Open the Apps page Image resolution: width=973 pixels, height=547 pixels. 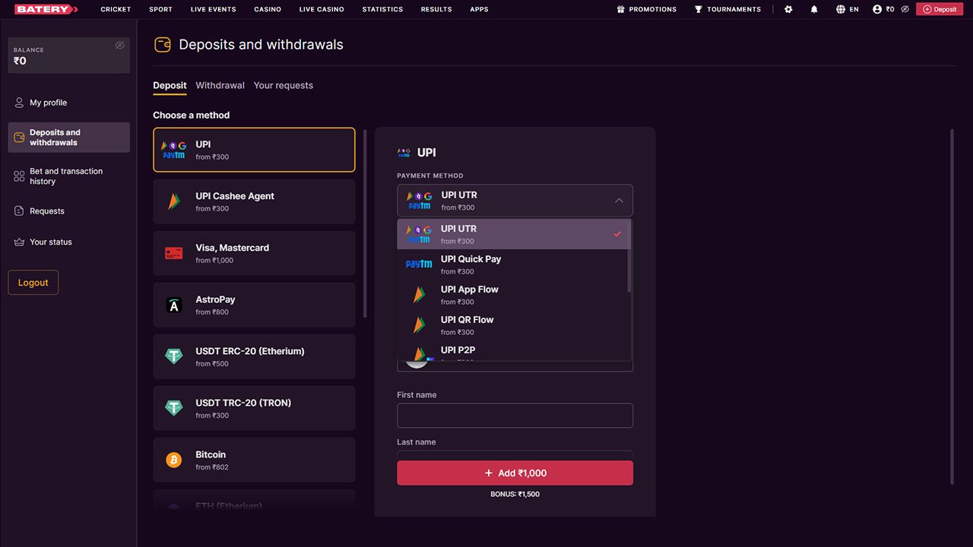tap(479, 9)
